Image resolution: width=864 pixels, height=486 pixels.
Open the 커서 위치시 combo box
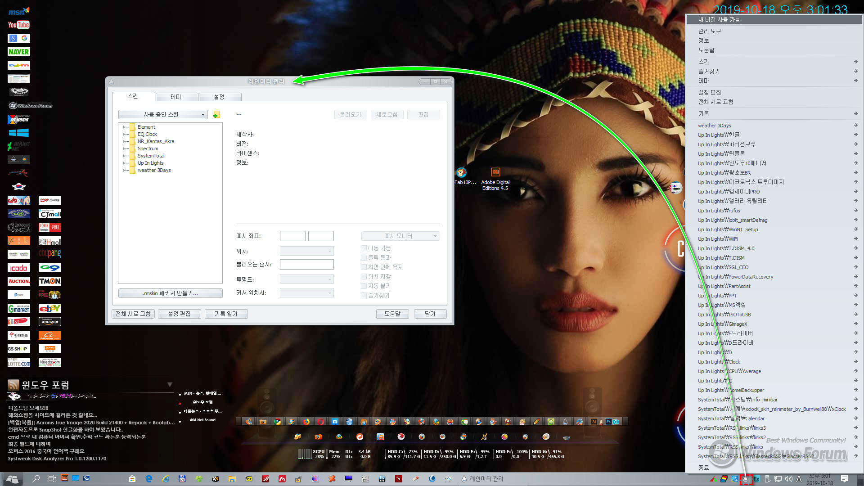306,293
